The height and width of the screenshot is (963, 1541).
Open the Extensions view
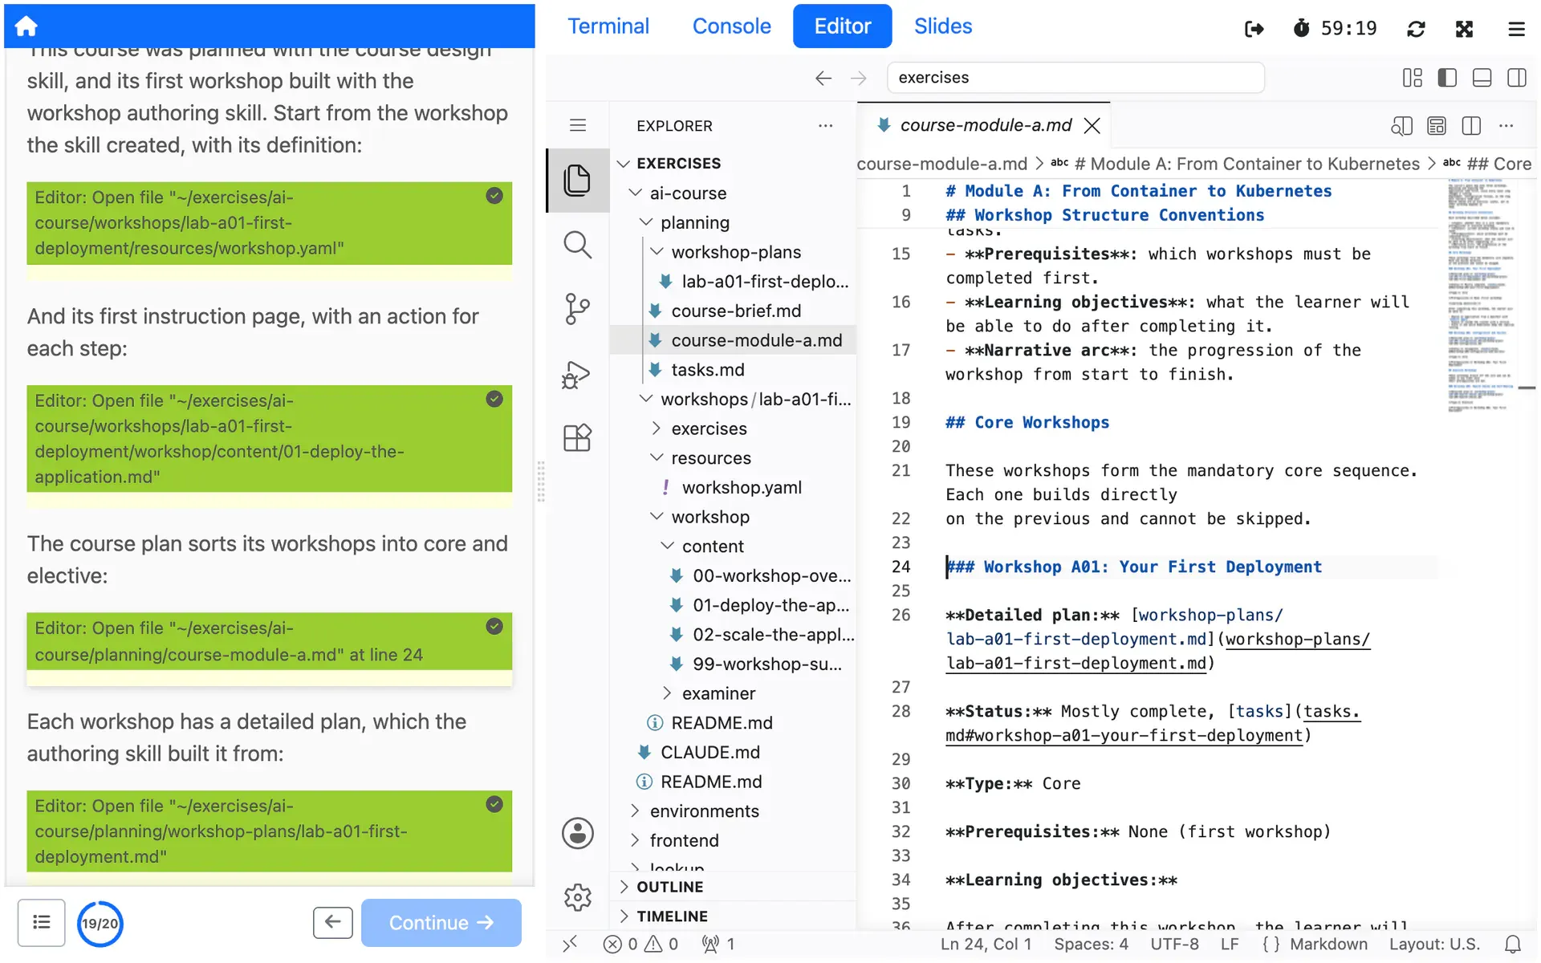pyautogui.click(x=577, y=438)
